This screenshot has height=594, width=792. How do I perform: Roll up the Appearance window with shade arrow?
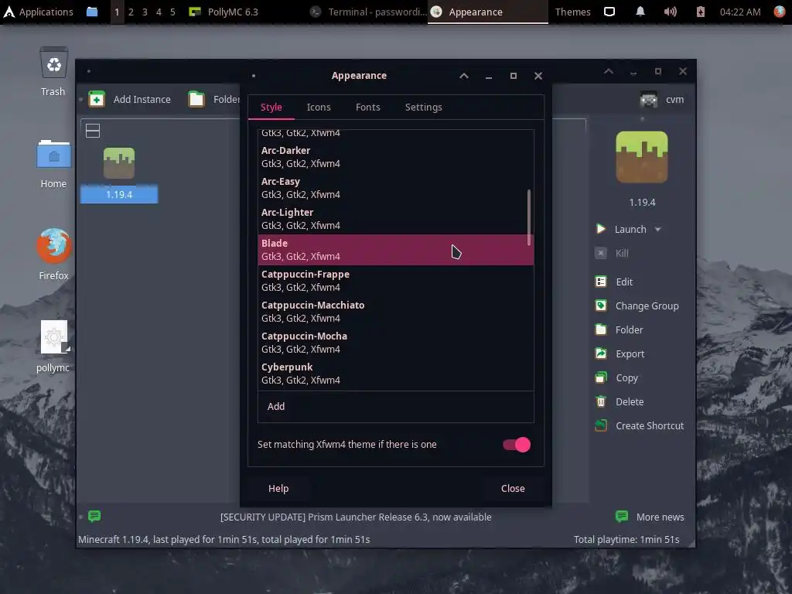click(x=464, y=76)
